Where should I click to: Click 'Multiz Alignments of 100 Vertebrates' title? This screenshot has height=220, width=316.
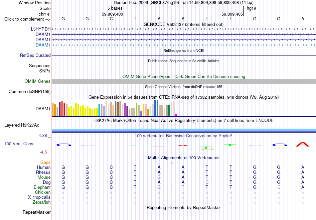[x=184, y=158]
